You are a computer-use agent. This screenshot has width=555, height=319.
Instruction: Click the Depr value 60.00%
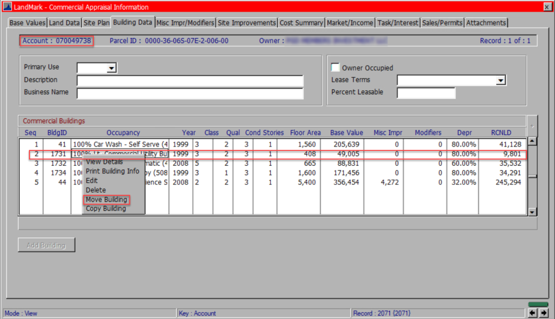click(463, 164)
